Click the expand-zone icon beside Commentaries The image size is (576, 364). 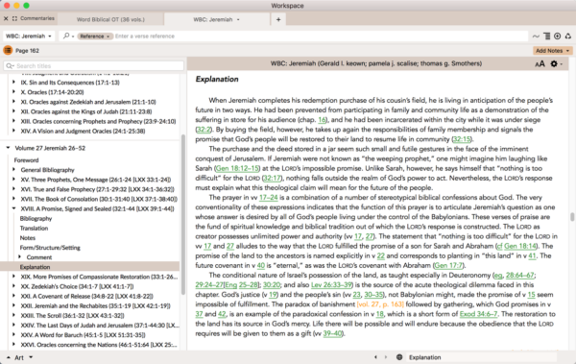tap(14, 18)
